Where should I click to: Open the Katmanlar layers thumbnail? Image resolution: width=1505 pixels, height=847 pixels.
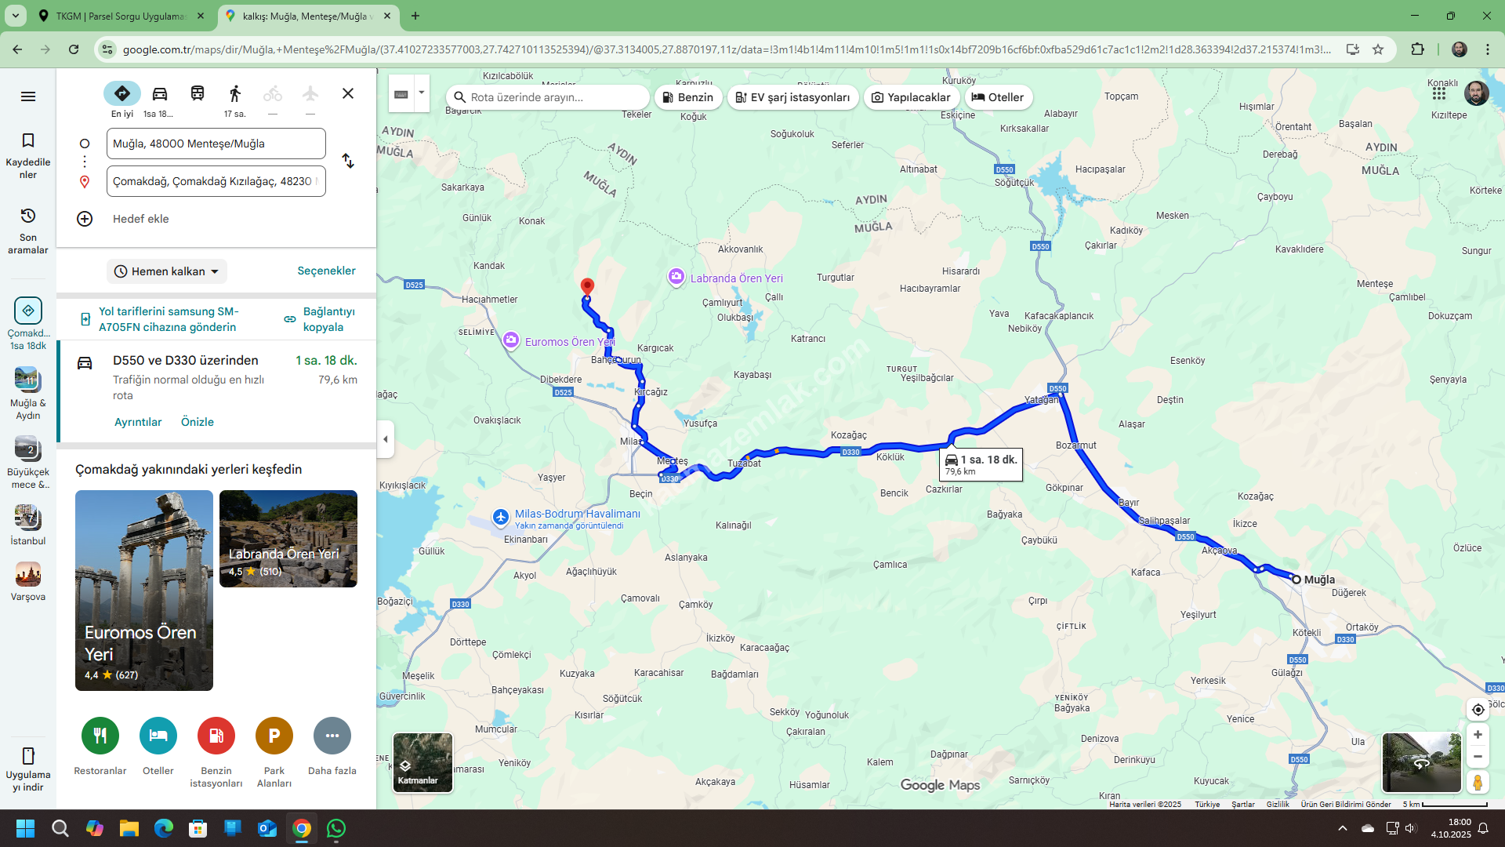tap(422, 763)
